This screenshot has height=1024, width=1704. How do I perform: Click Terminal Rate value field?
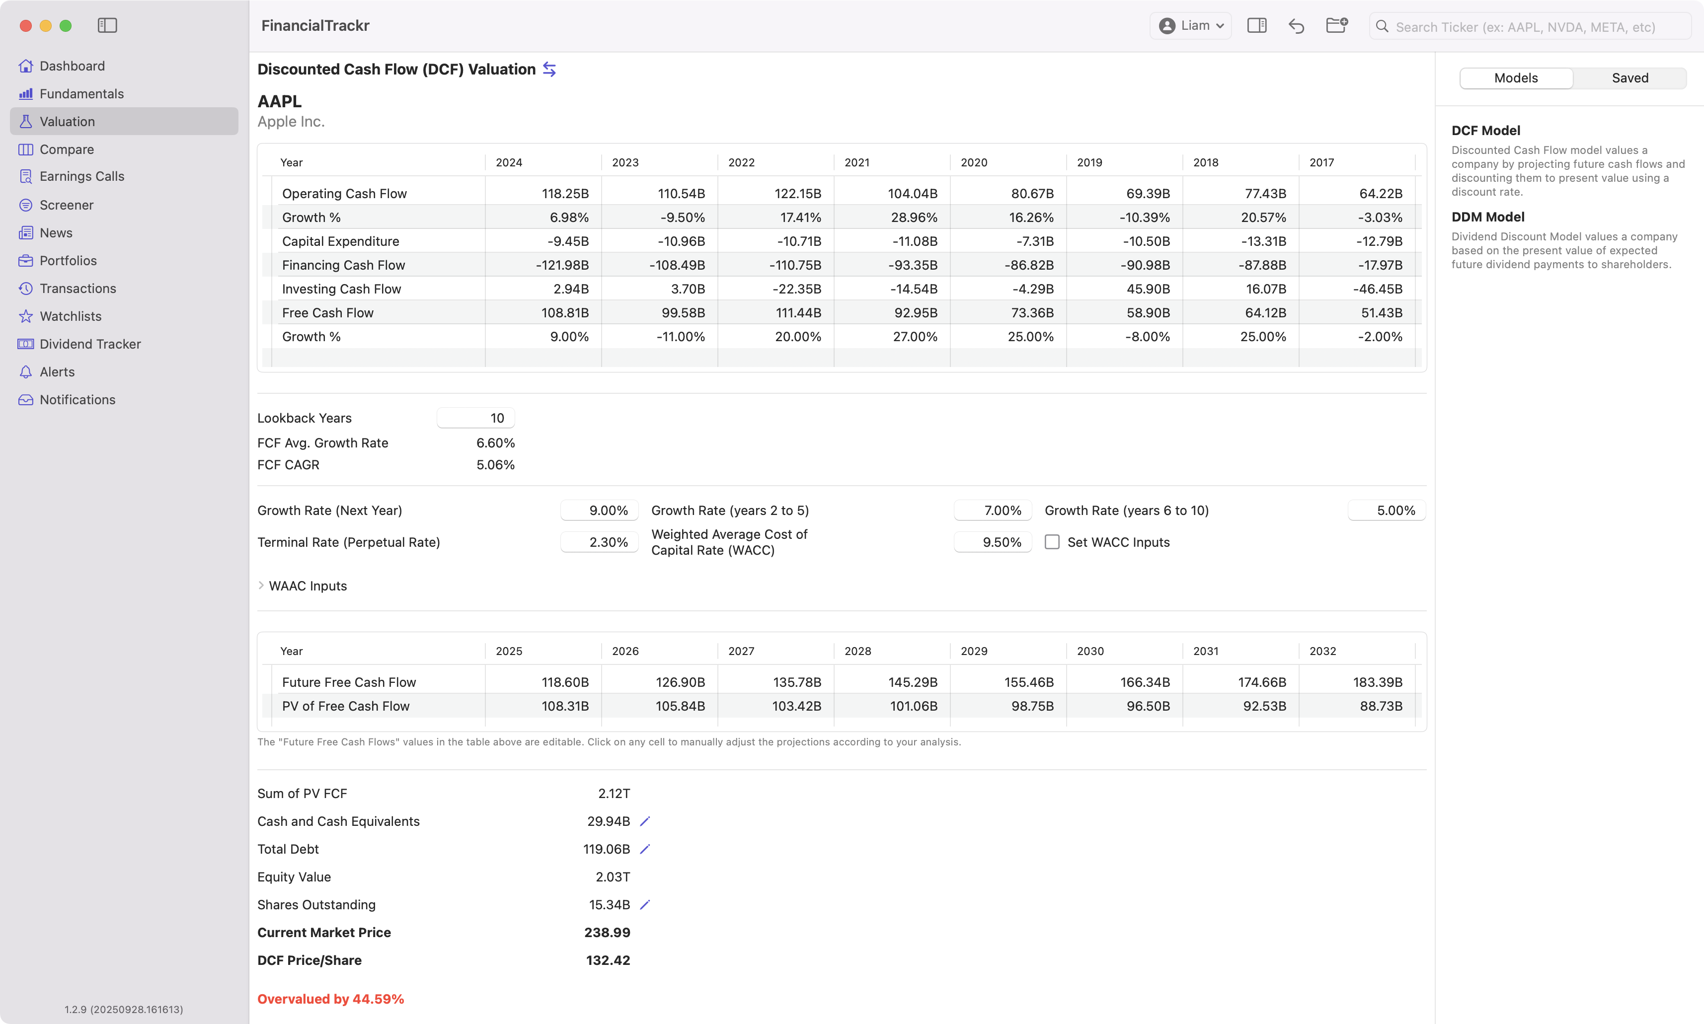[599, 542]
